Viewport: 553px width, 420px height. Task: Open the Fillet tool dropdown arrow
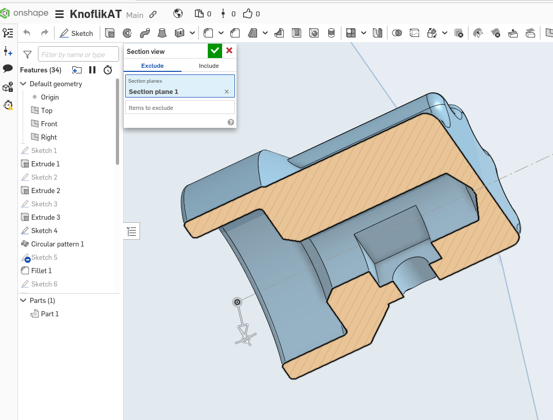pyautogui.click(x=221, y=33)
